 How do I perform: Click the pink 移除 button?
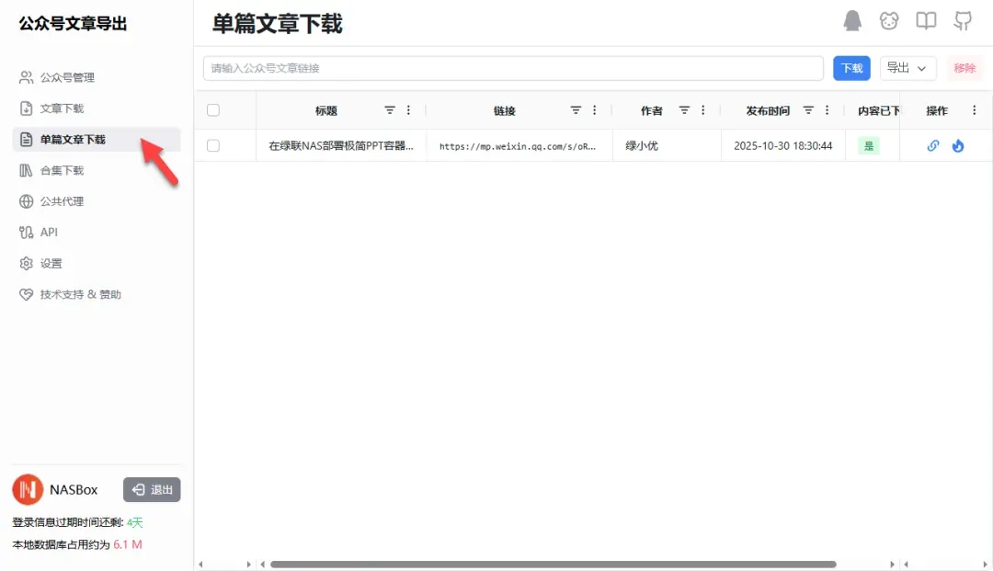tap(965, 68)
